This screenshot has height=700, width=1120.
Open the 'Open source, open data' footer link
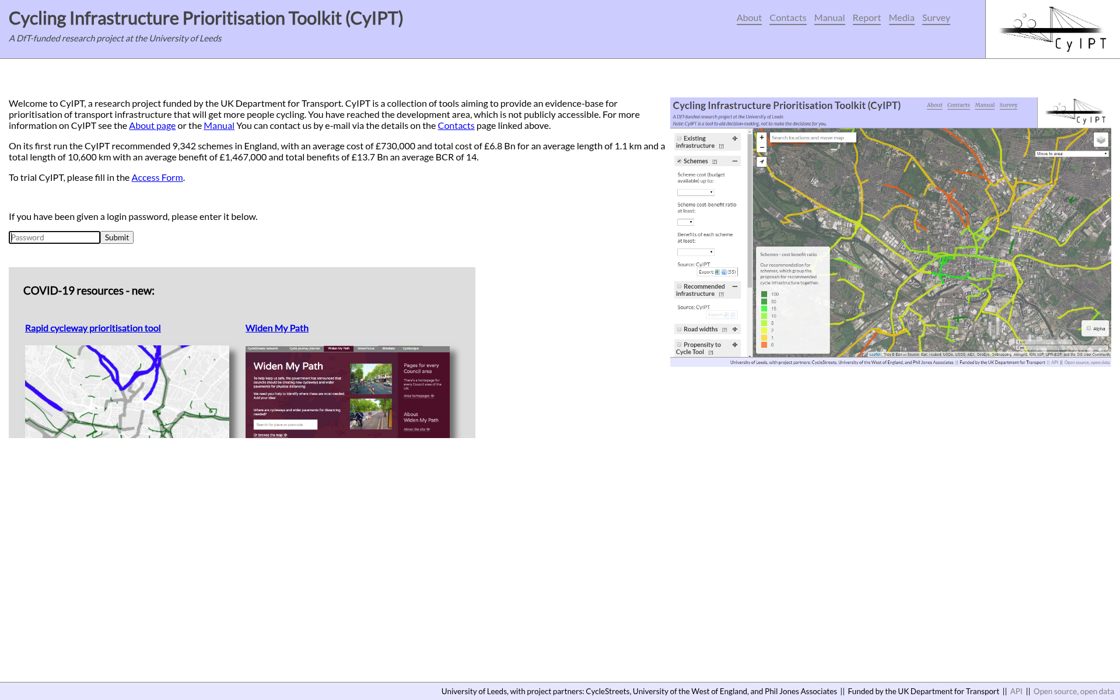(x=1073, y=691)
